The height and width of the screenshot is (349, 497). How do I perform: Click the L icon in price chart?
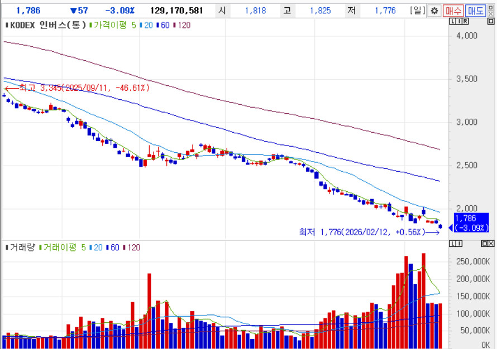point(452,21)
